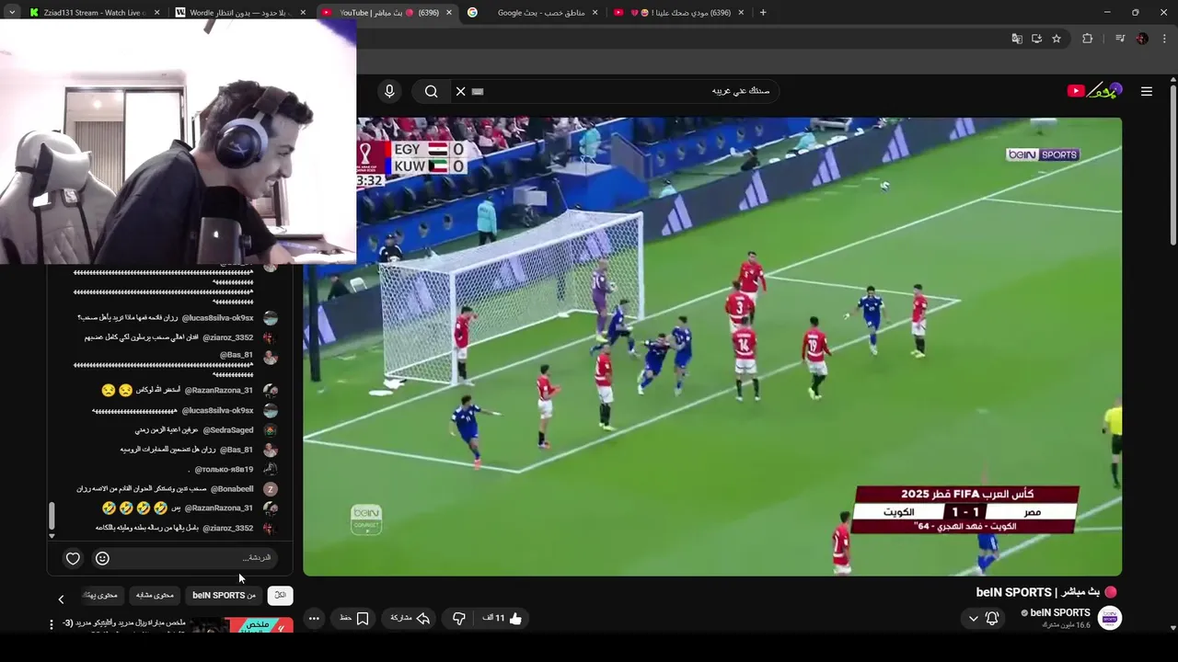This screenshot has height=662, width=1178.
Task: Click user avatar beside @Bonabeell
Action: pos(271,489)
